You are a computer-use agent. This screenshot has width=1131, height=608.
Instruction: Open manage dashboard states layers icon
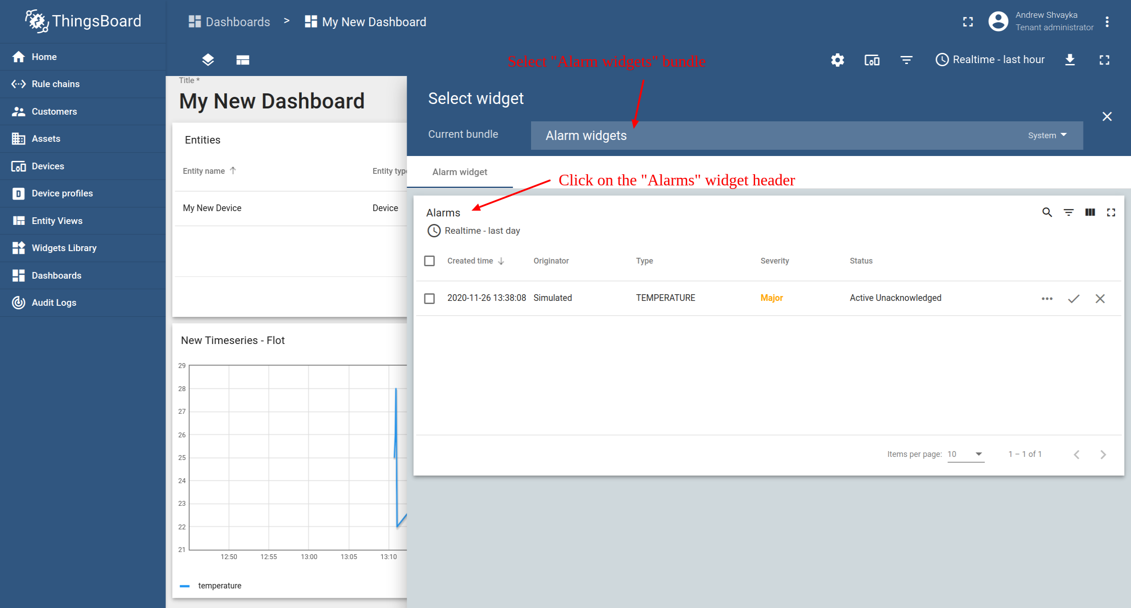click(208, 60)
